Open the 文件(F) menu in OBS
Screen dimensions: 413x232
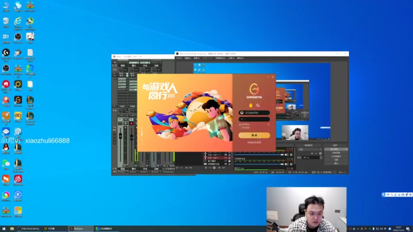(179, 58)
